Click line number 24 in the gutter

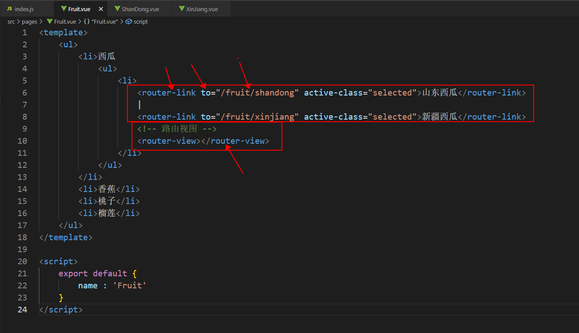(22, 309)
